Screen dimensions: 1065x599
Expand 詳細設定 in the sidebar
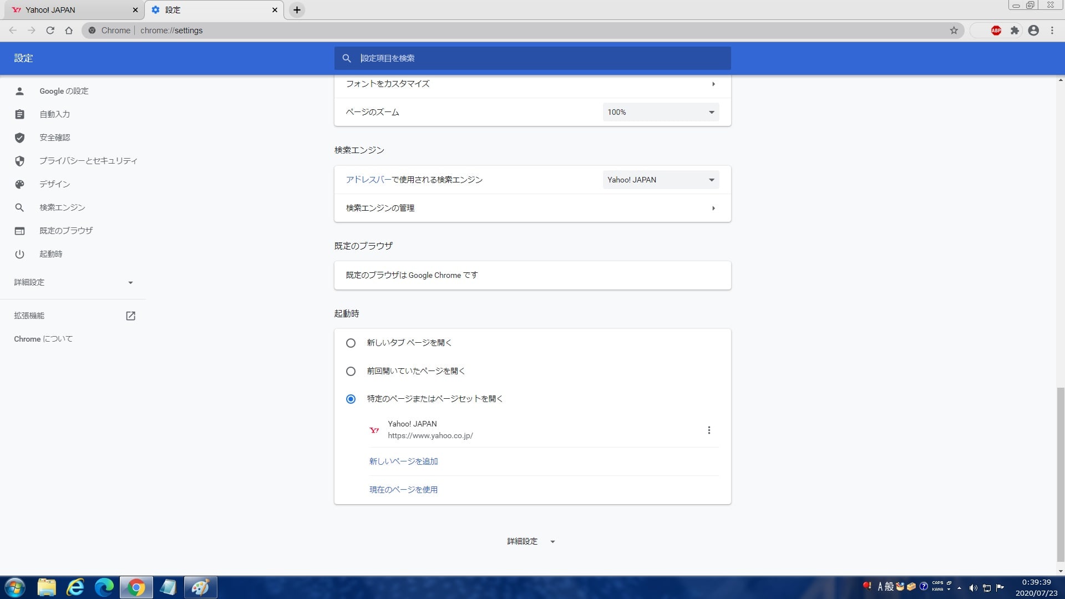pyautogui.click(x=73, y=282)
